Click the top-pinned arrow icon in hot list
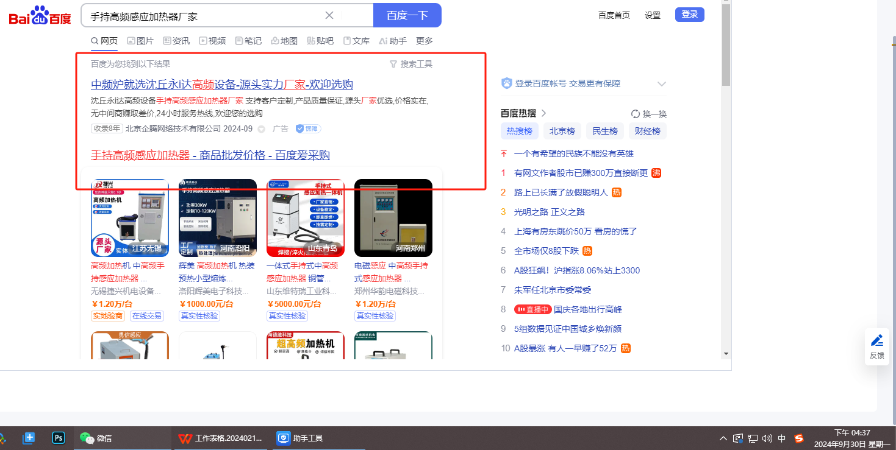Screen dimensions: 896x450 coord(504,153)
